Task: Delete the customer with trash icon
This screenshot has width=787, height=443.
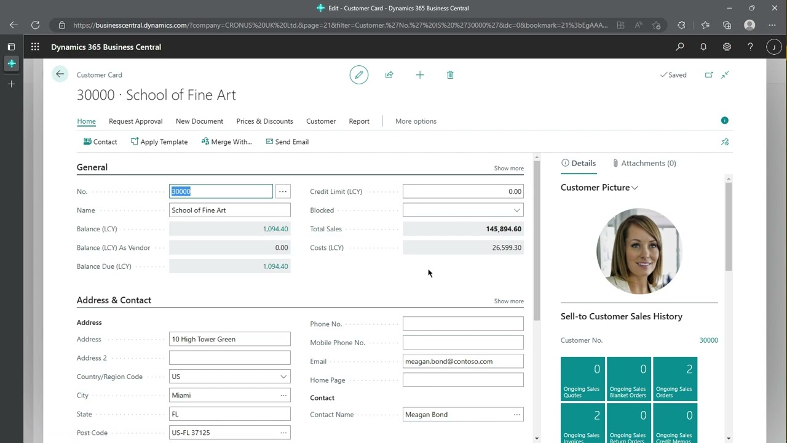Action: point(450,75)
